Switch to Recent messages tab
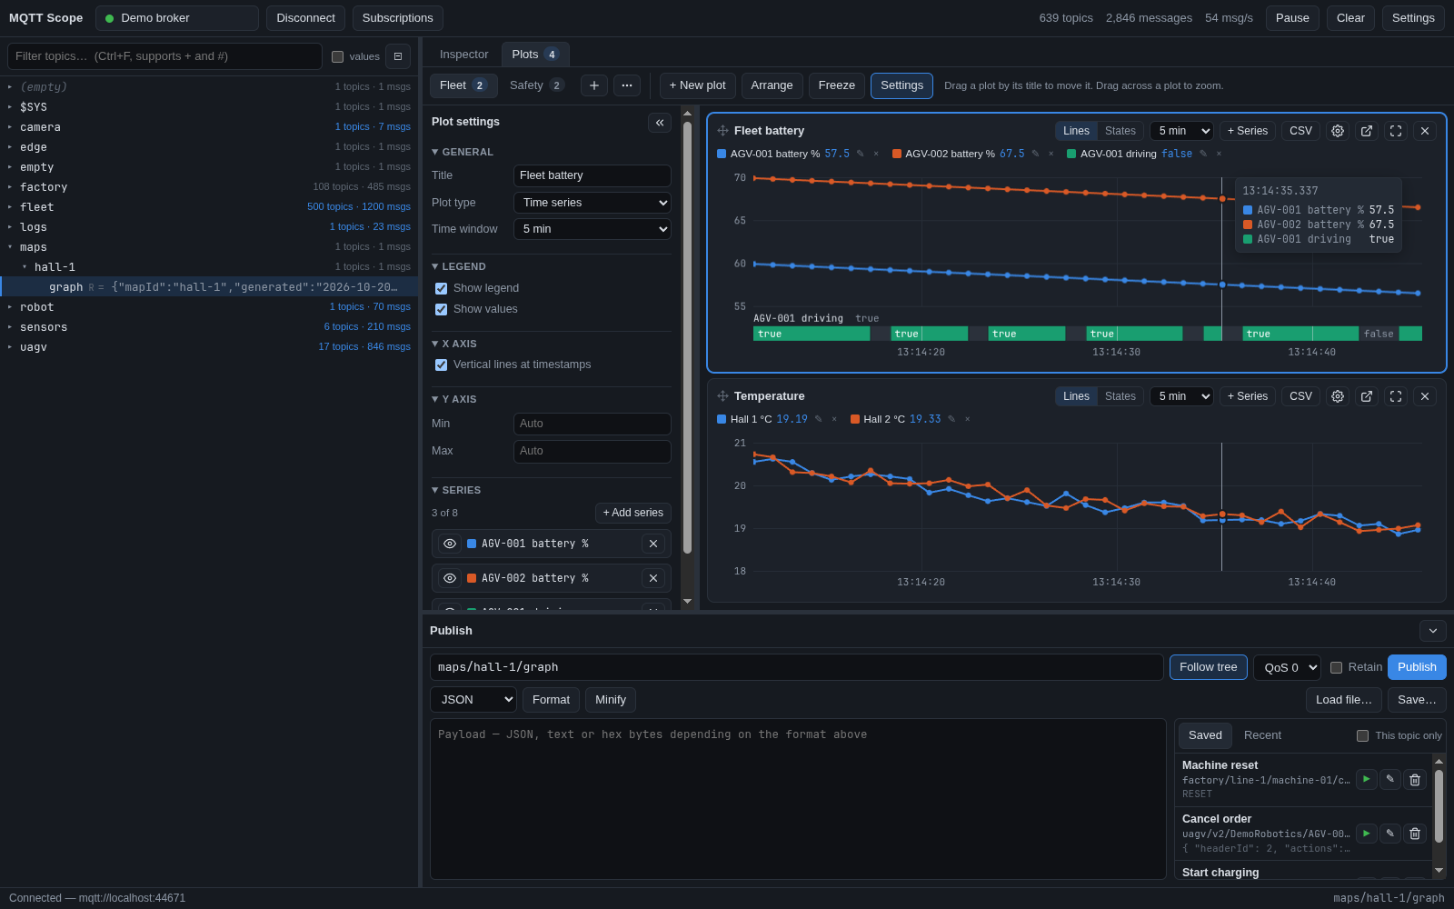The image size is (1454, 909). click(x=1262, y=735)
